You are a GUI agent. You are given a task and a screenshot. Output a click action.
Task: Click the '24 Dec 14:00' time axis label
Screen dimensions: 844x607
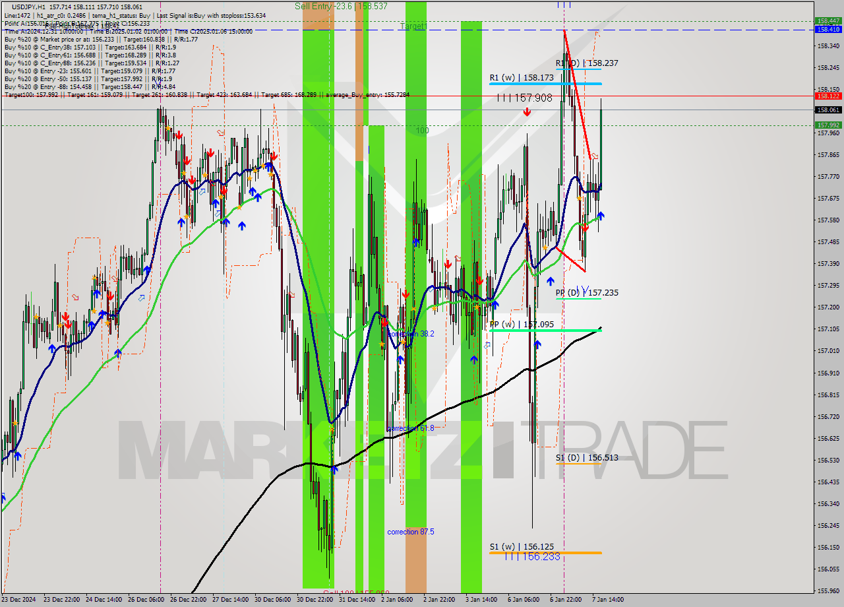(104, 600)
